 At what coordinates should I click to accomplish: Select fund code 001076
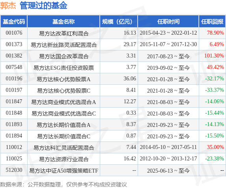click(x=14, y=33)
